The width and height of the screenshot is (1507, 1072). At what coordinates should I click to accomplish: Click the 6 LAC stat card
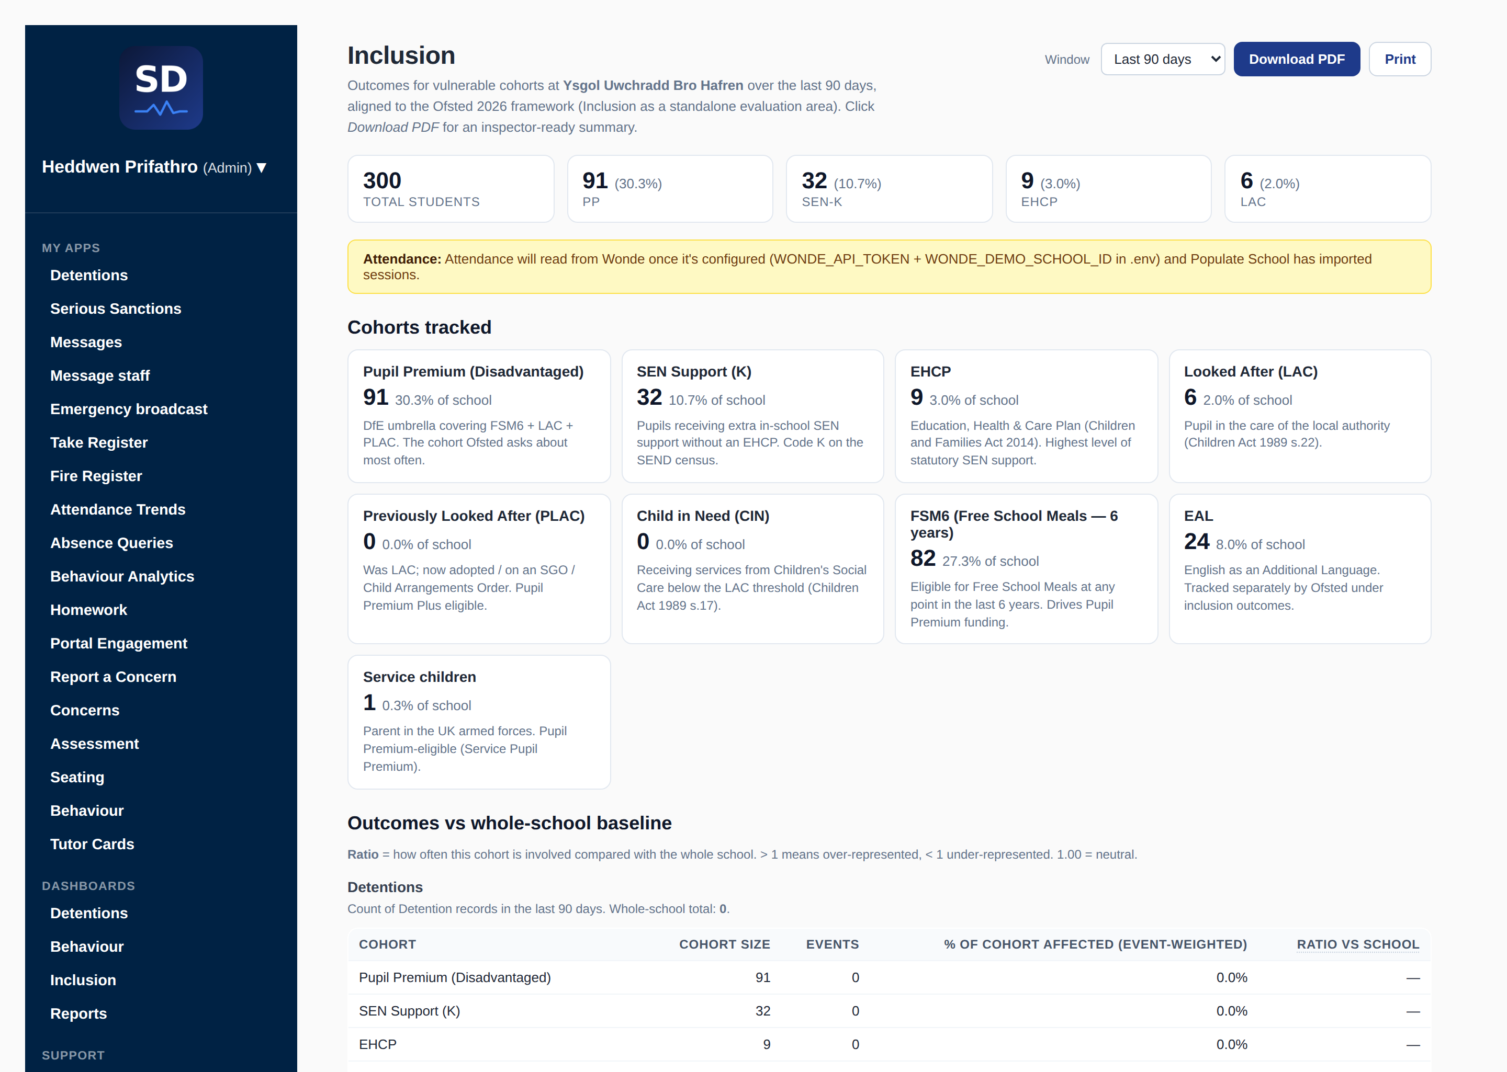[1328, 189]
